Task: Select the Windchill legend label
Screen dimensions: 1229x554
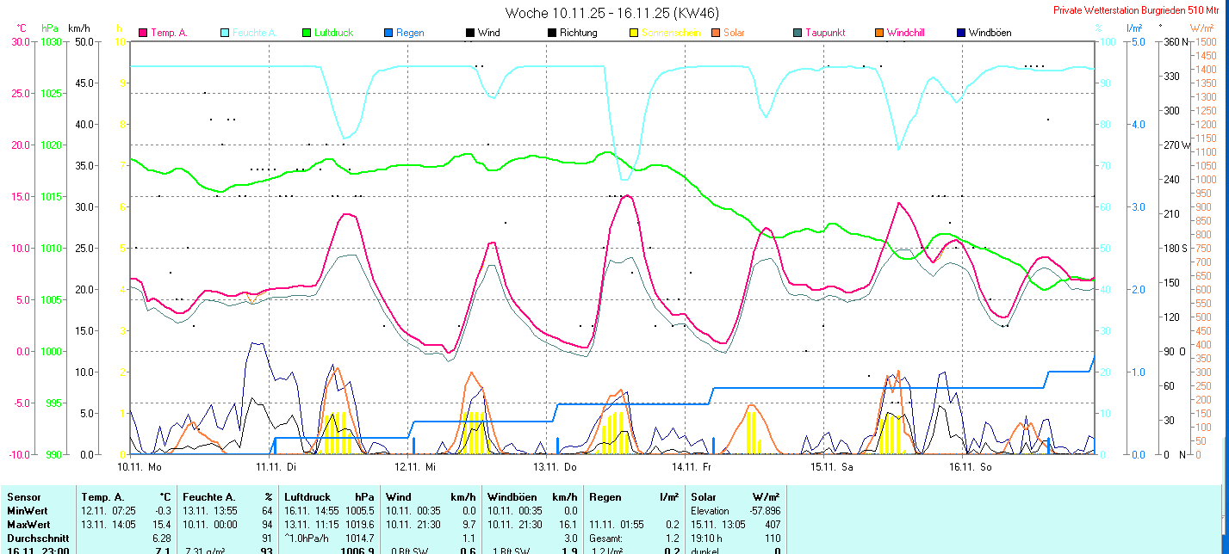Action: click(905, 33)
